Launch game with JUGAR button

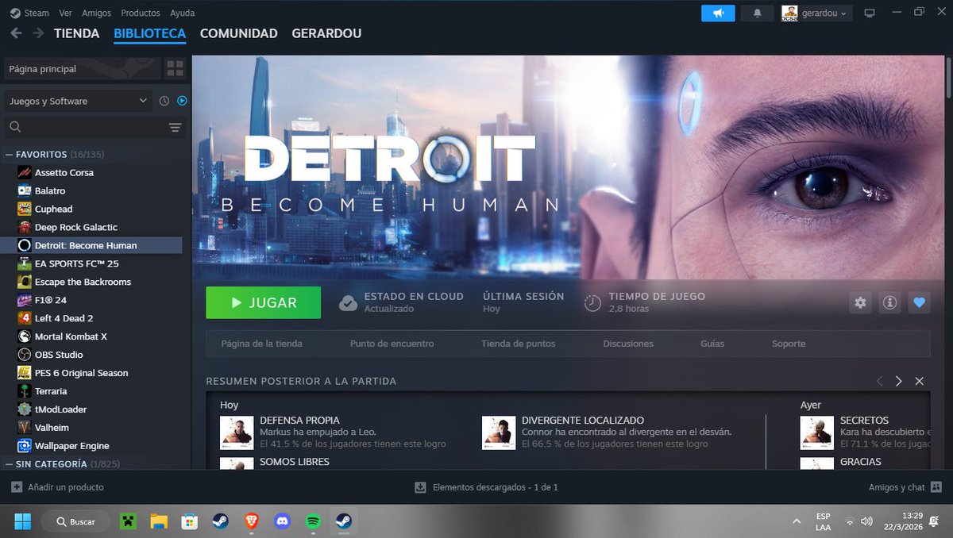click(x=263, y=302)
